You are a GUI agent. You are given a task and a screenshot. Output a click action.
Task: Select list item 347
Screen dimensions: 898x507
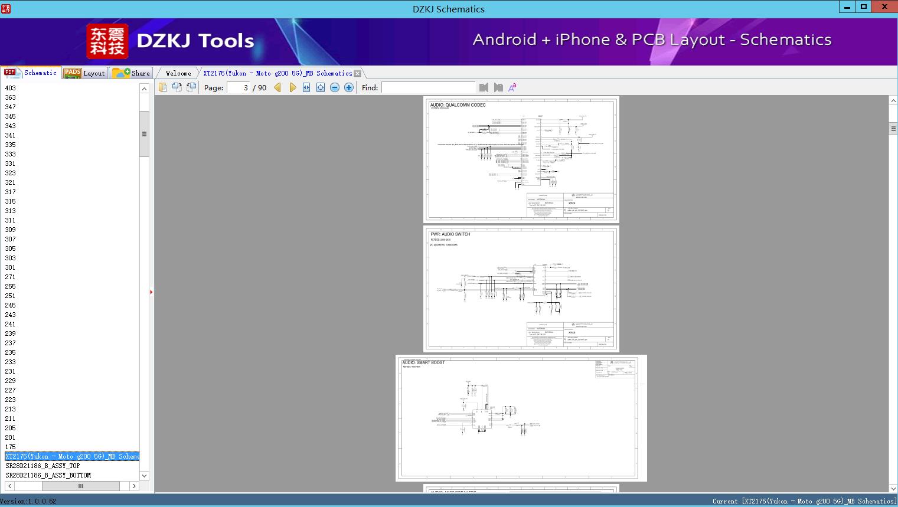click(x=11, y=107)
